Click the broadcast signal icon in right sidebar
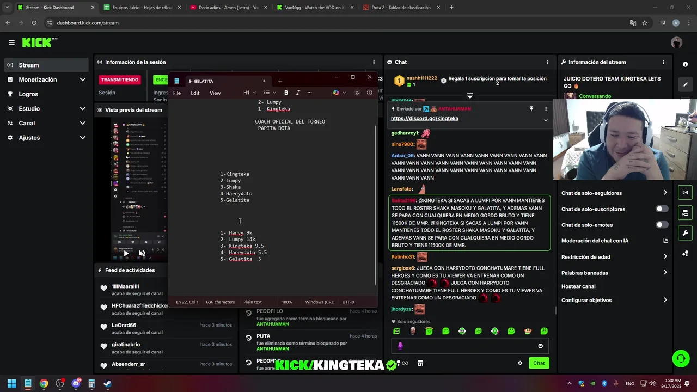This screenshot has height=392, width=697. 685,192
